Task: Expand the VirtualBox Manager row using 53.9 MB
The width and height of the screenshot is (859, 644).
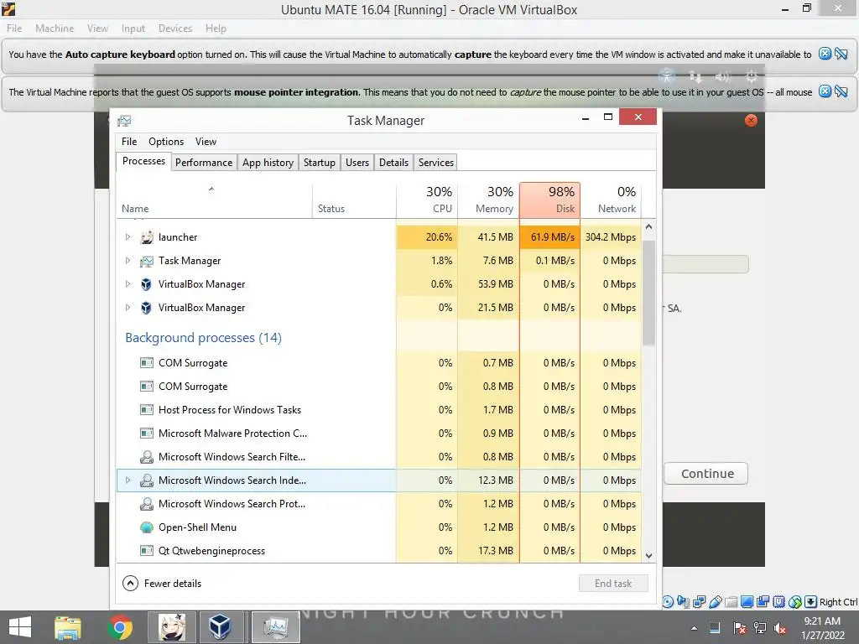Action: (x=128, y=284)
